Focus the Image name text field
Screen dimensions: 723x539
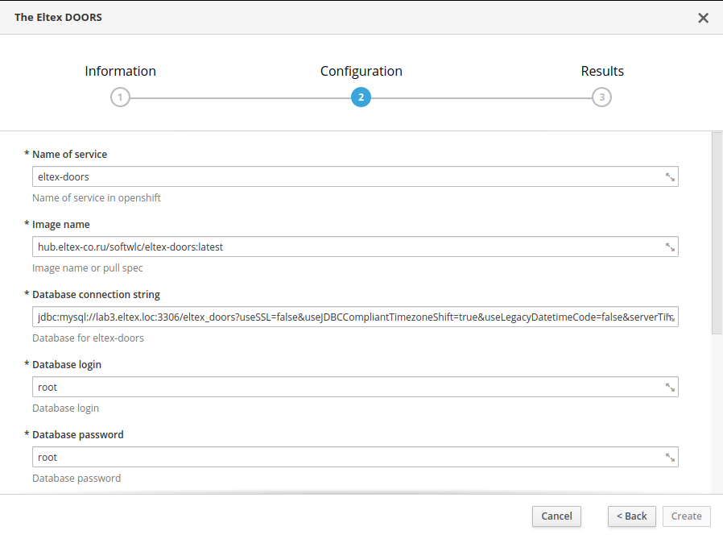point(346,247)
